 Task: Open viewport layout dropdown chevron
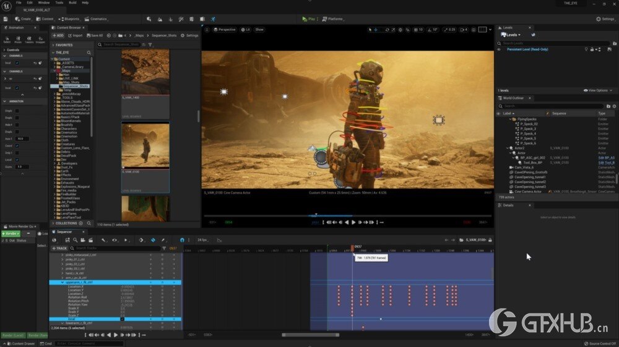[490, 30]
